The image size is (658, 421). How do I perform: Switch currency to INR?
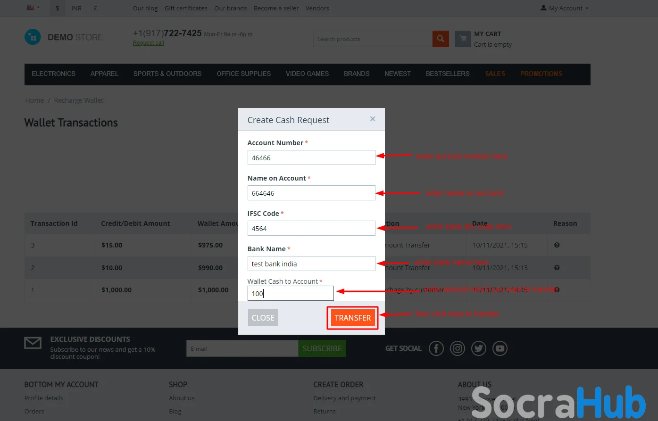click(76, 8)
